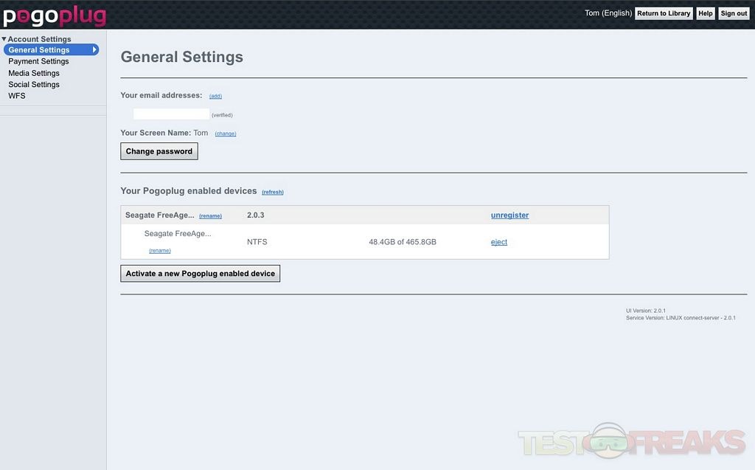Image resolution: width=755 pixels, height=470 pixels.
Task: Click the add email address link
Action: pyautogui.click(x=215, y=96)
